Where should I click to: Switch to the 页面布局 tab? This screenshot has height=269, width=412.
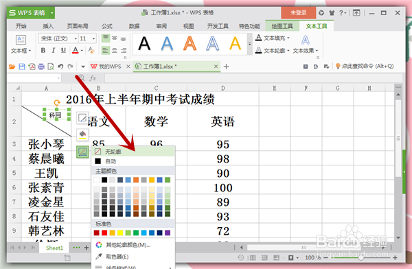pyautogui.click(x=78, y=26)
